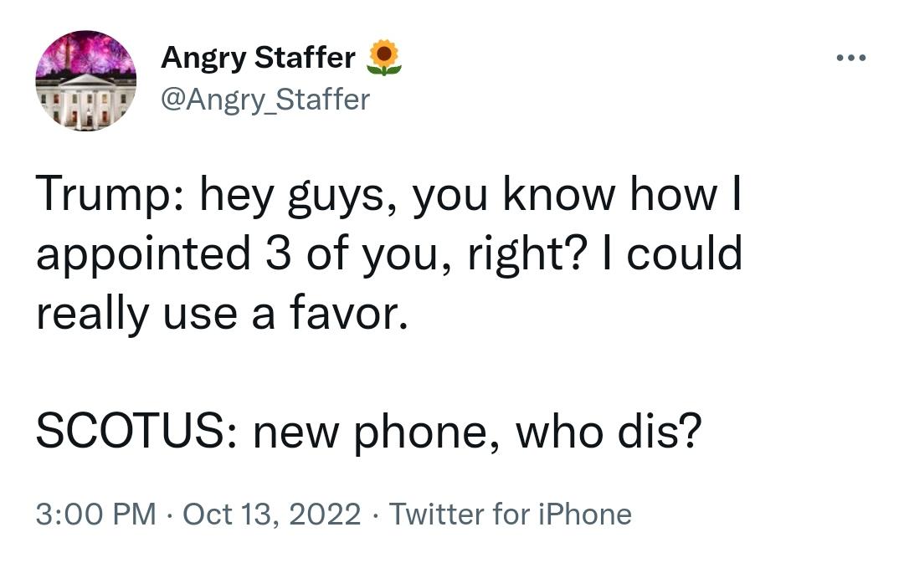Click the 3:00 PM timestamp

[x=95, y=514]
